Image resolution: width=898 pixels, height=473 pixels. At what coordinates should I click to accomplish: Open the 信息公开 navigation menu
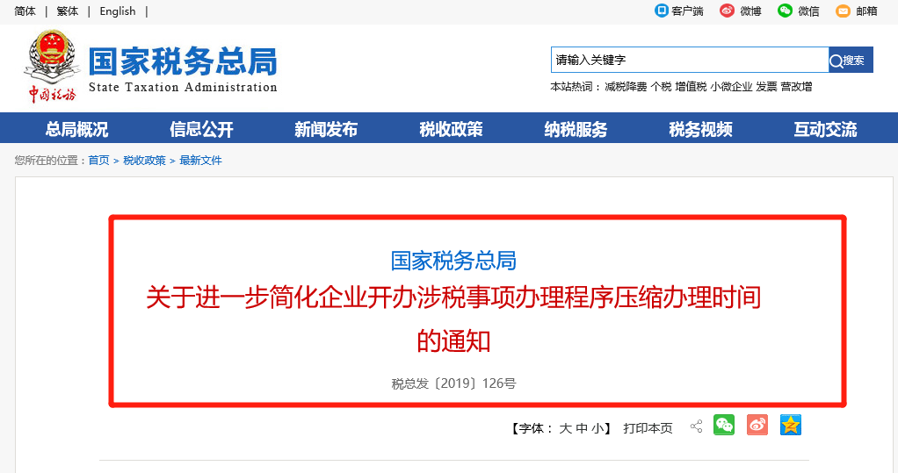(201, 130)
